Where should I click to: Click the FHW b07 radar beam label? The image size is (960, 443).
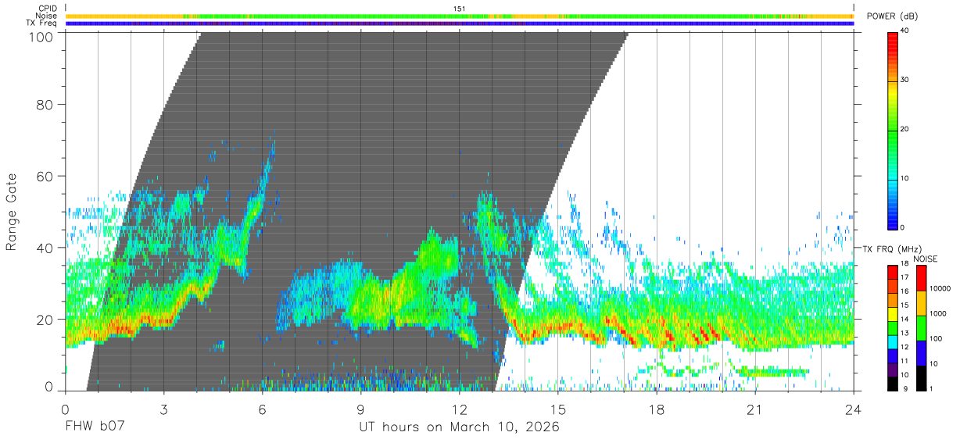95,428
